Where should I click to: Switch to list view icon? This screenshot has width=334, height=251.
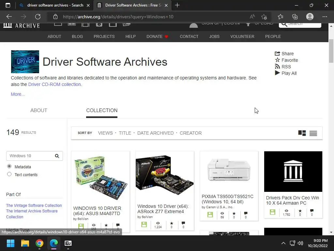tap(313, 133)
